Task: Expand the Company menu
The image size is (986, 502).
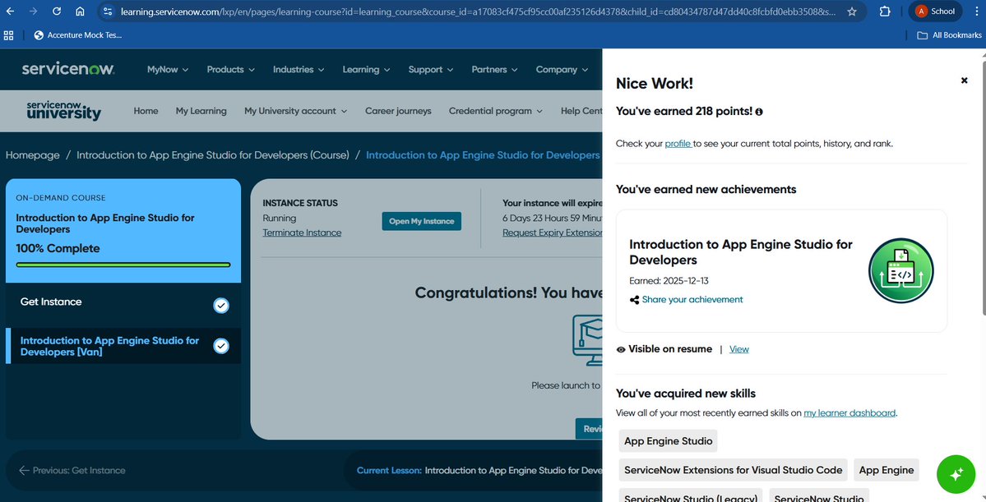Action: point(562,69)
